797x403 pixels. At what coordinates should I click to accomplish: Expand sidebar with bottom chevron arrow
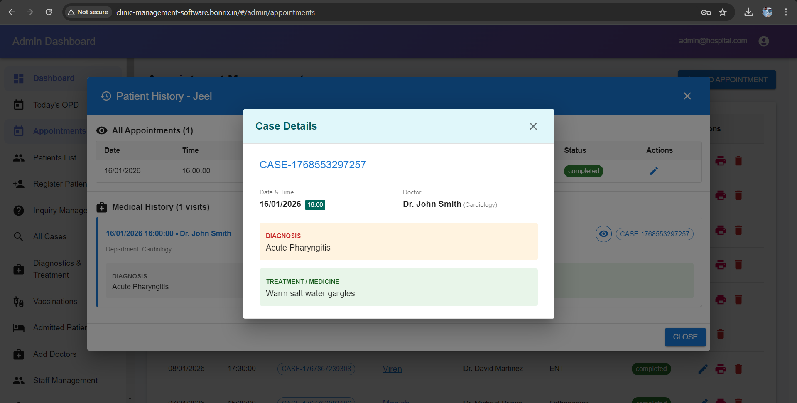tap(130, 398)
